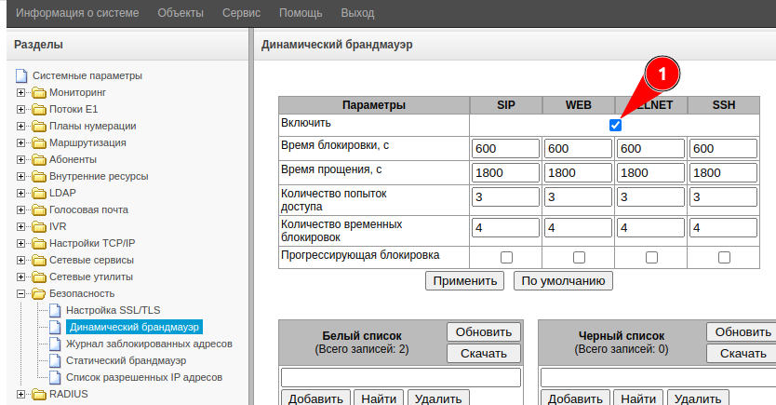Click the По умолчанию button
Viewport: 776px width, 405px height.
pyautogui.click(x=563, y=280)
